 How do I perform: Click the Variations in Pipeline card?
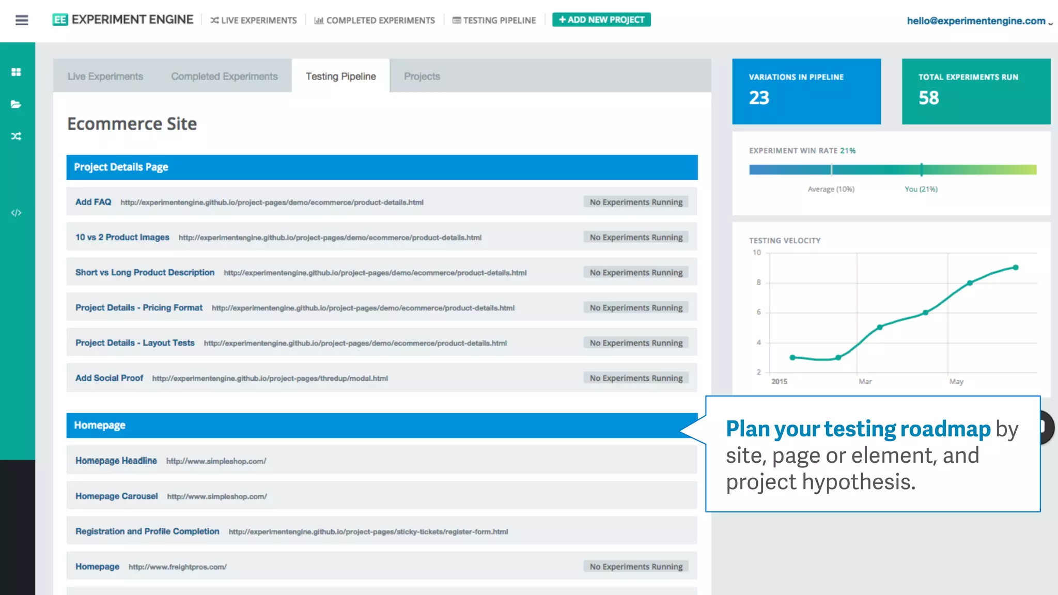[x=806, y=91]
